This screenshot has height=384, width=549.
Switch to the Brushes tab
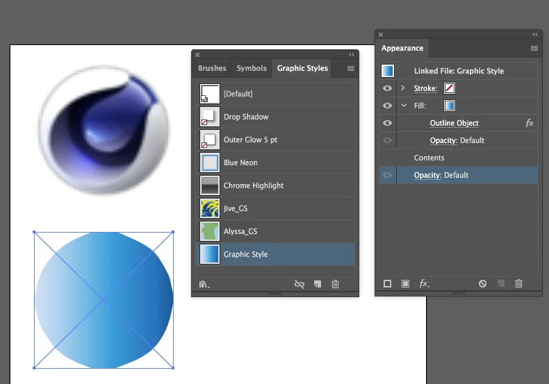(212, 68)
